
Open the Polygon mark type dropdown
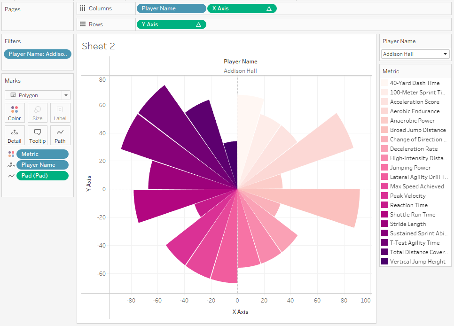(x=37, y=95)
